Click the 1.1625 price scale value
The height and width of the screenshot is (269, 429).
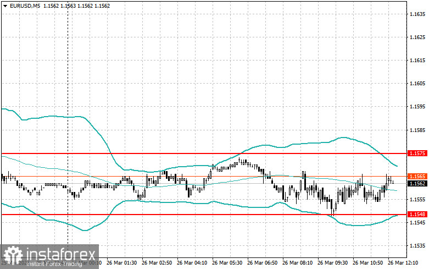click(417, 37)
